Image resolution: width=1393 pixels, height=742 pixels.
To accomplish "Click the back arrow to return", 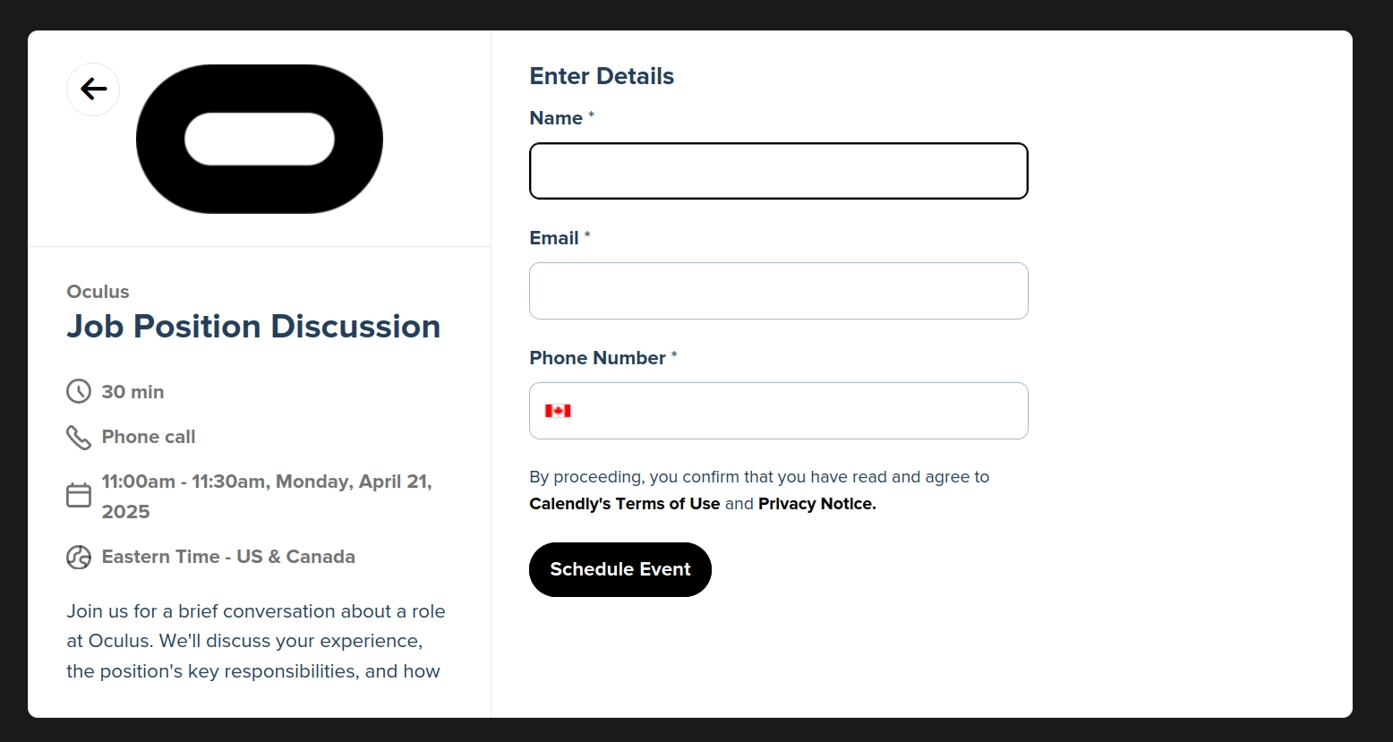I will (x=92, y=90).
